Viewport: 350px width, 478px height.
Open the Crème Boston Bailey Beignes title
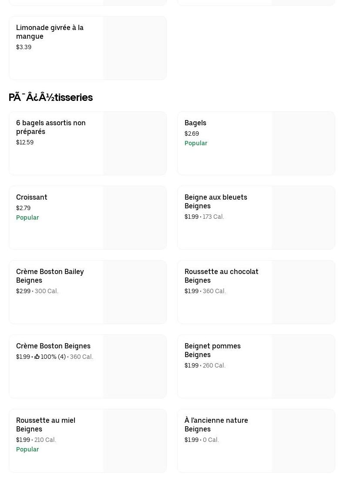[x=50, y=276]
